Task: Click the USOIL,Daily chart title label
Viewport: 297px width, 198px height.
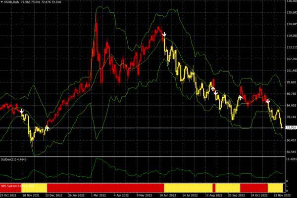Action: coord(10,2)
